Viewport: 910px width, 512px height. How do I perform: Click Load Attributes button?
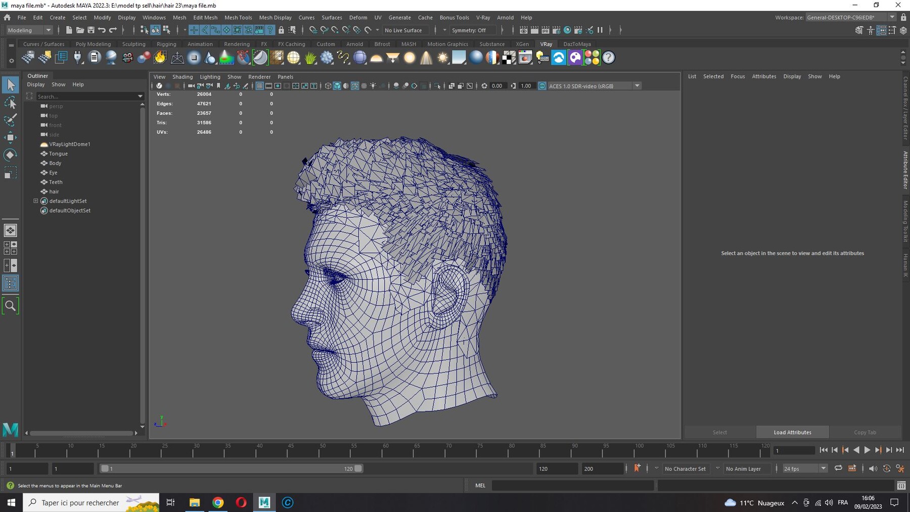[792, 432]
